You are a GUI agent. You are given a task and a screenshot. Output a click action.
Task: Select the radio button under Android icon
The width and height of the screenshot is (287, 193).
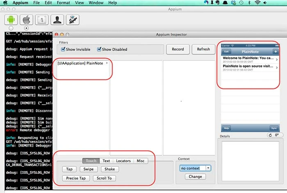pyautogui.click(x=11, y=28)
